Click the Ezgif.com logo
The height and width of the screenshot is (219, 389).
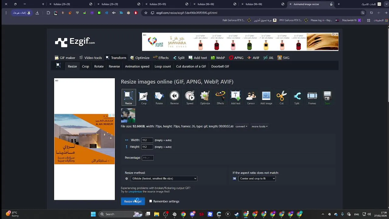click(75, 42)
